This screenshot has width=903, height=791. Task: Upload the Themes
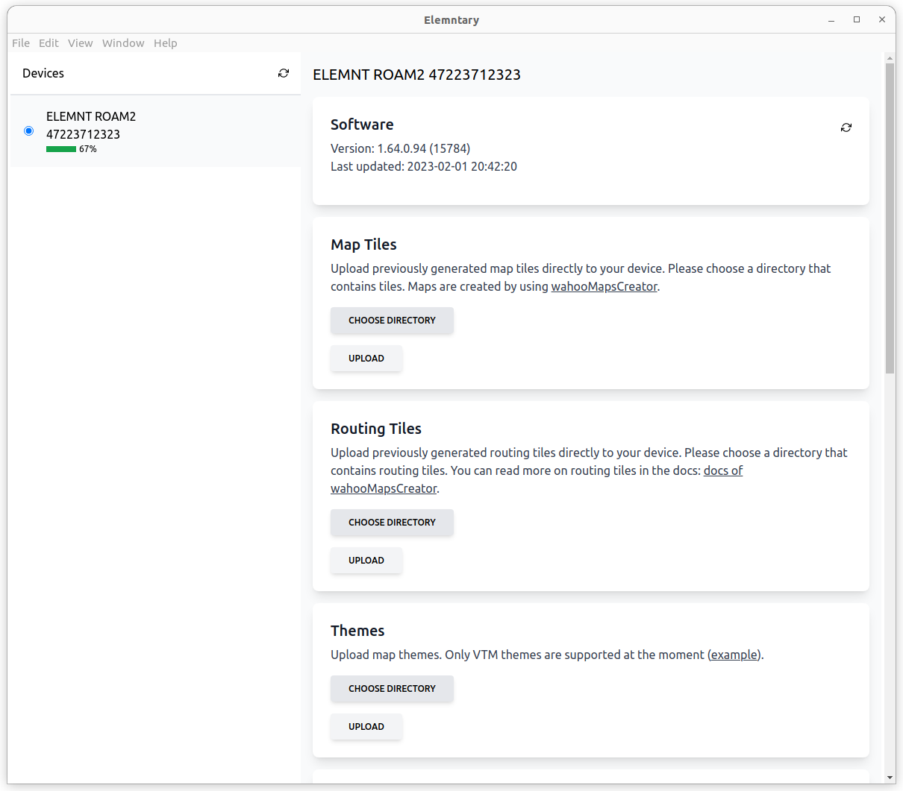pos(366,727)
